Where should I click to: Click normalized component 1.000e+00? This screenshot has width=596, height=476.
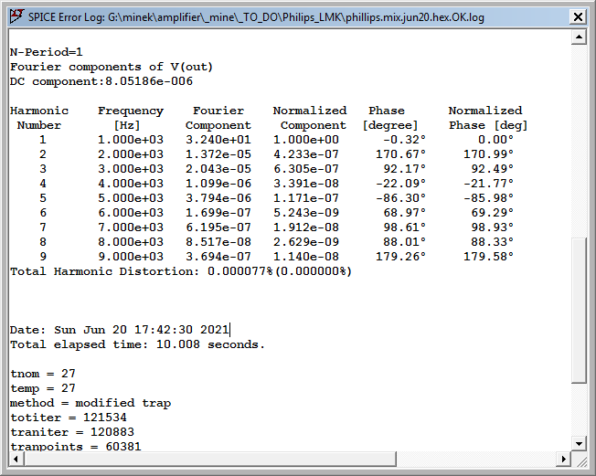tap(306, 140)
